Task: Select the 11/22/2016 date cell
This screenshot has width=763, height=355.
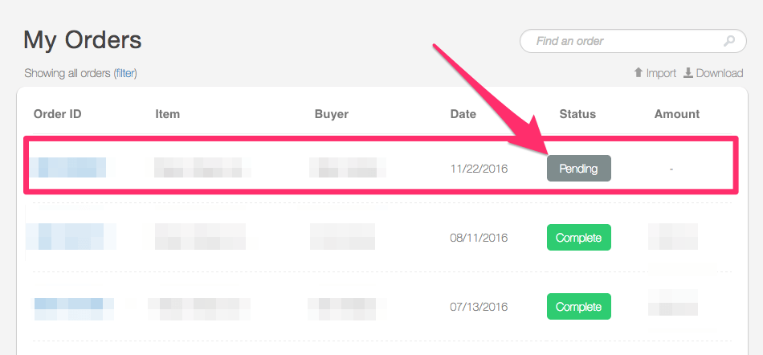Action: coord(480,169)
